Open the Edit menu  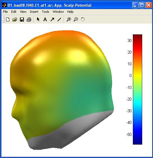(x=14, y=12)
